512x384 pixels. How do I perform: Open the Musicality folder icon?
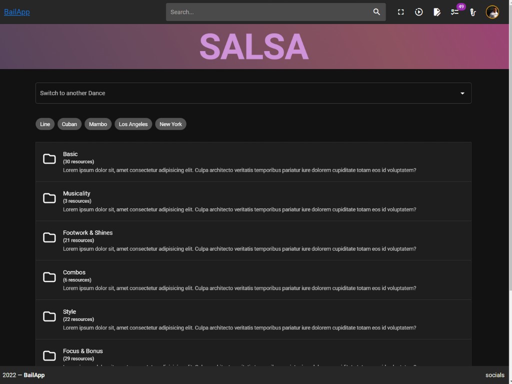click(x=49, y=198)
